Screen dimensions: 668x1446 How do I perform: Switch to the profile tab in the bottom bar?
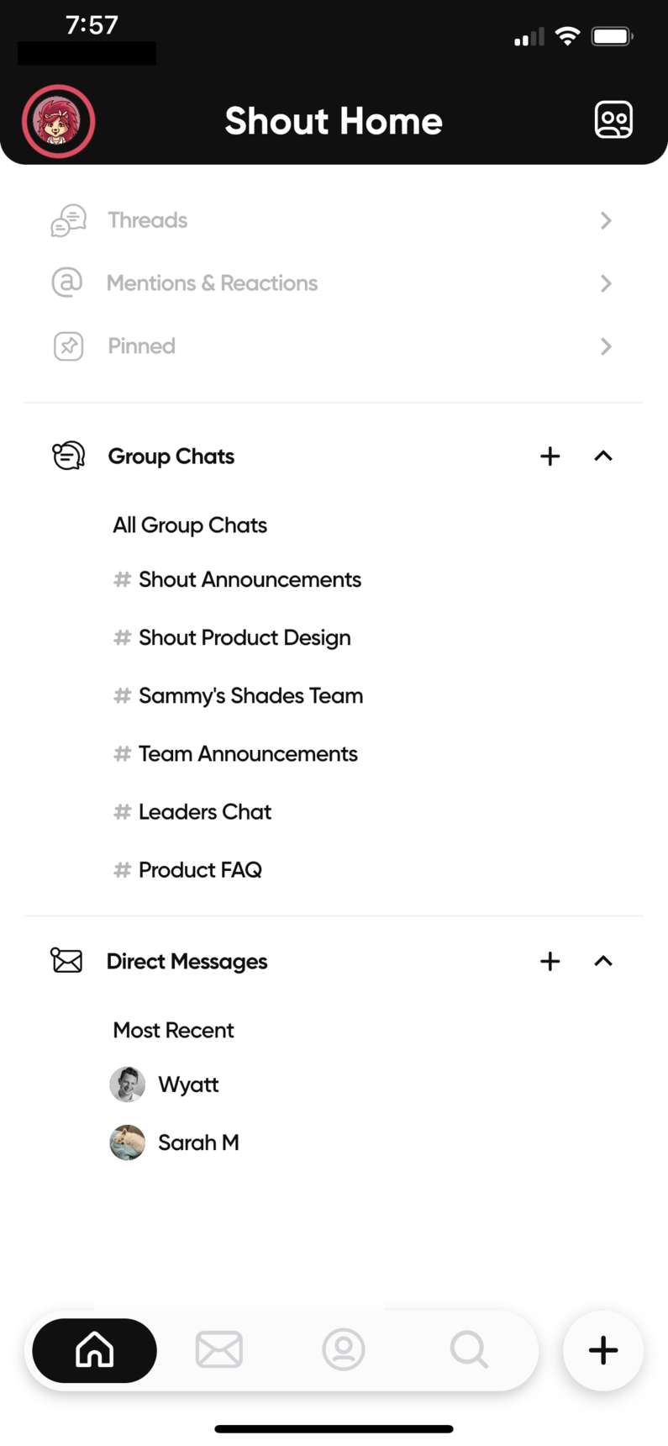click(344, 1350)
